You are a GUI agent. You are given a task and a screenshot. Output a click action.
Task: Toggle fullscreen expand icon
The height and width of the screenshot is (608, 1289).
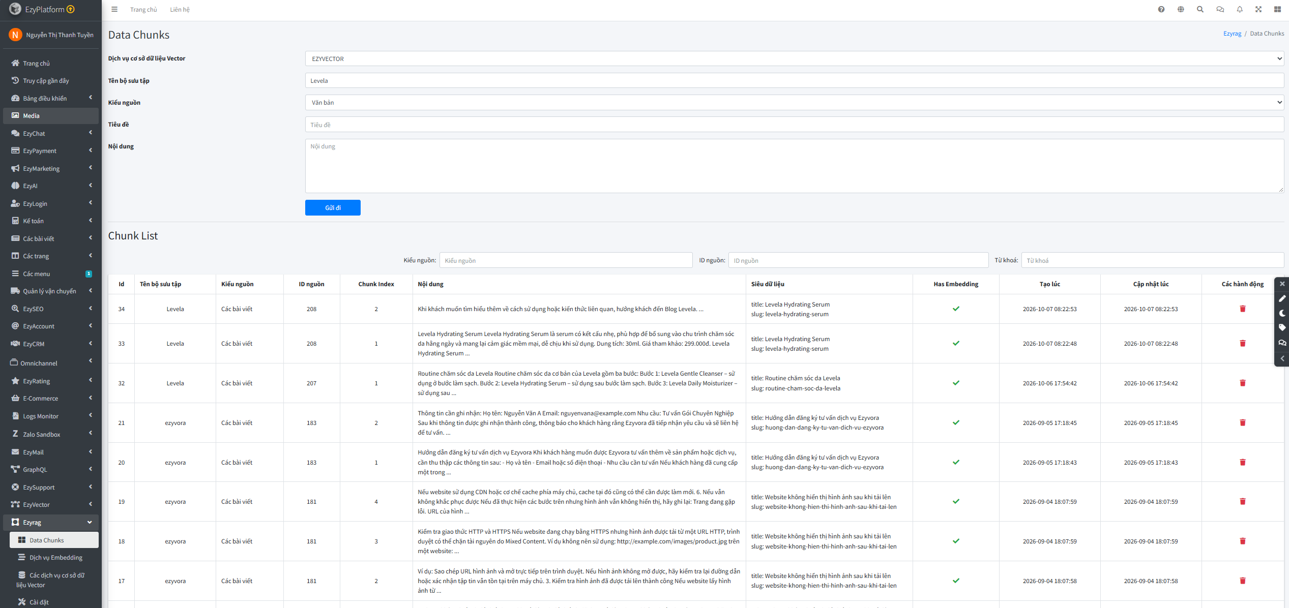(1258, 9)
